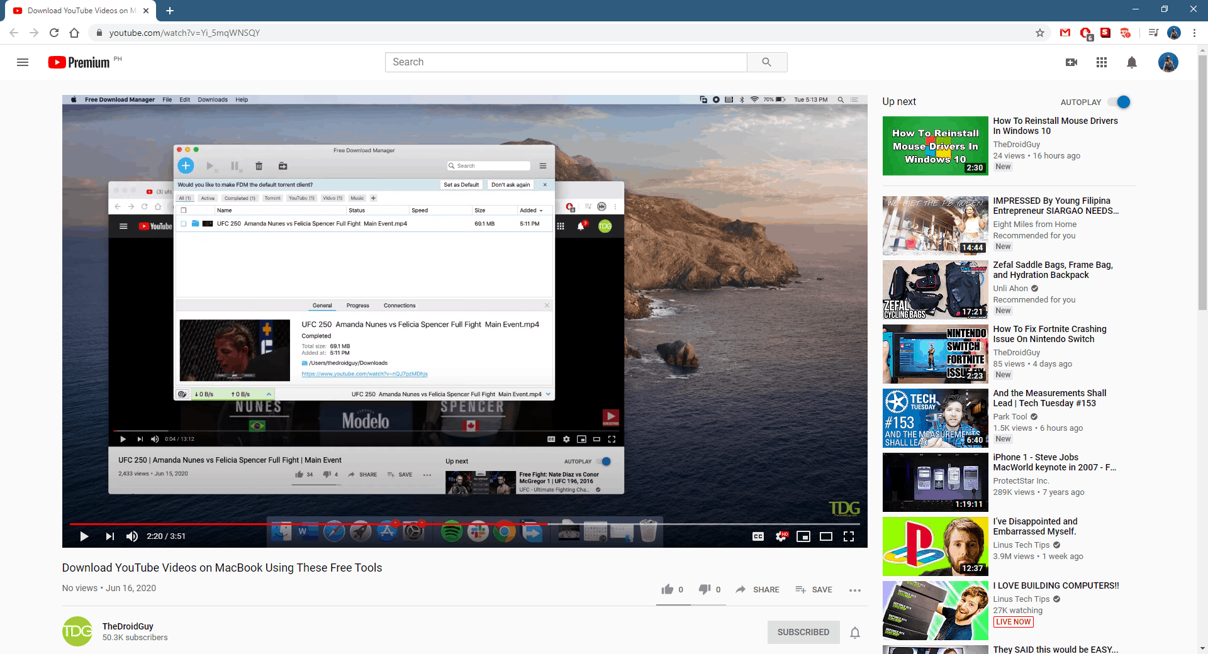Skip to next video in player
1208x654 pixels.
[x=110, y=536]
